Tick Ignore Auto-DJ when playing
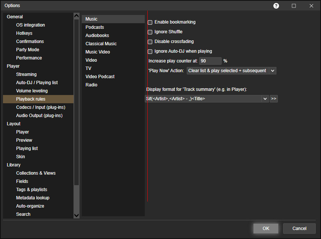The width and height of the screenshot is (321, 239). 150,52
